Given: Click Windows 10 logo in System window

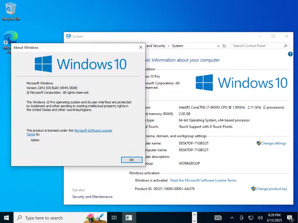Looking at the screenshot, I should (x=242, y=83).
